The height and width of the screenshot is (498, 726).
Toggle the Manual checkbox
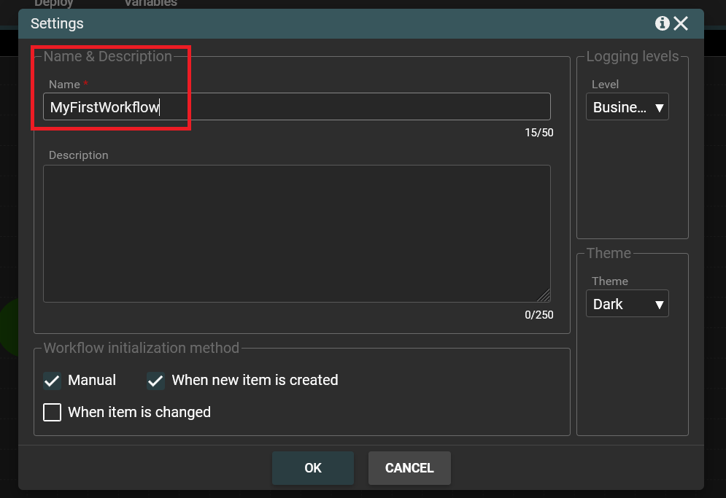click(x=53, y=381)
